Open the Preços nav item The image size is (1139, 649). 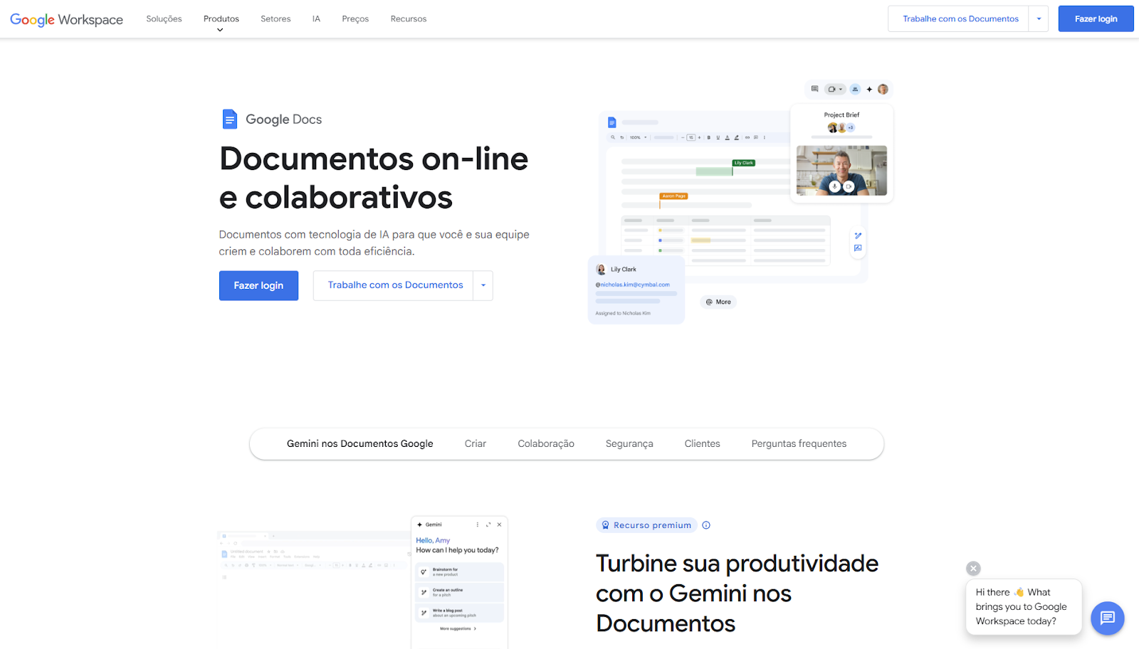[x=355, y=19]
